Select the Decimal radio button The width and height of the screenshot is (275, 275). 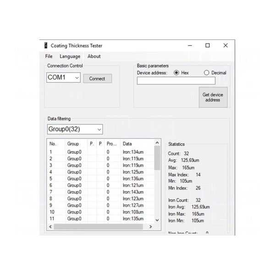tap(207, 73)
